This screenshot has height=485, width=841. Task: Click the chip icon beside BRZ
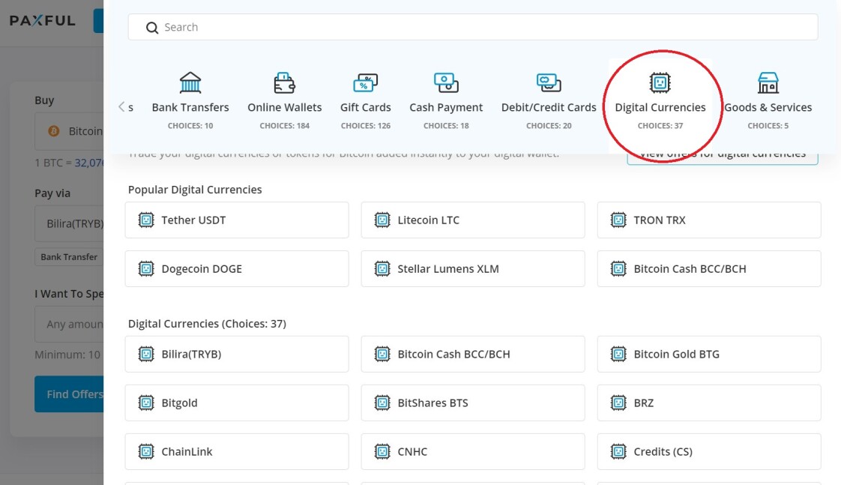click(618, 403)
